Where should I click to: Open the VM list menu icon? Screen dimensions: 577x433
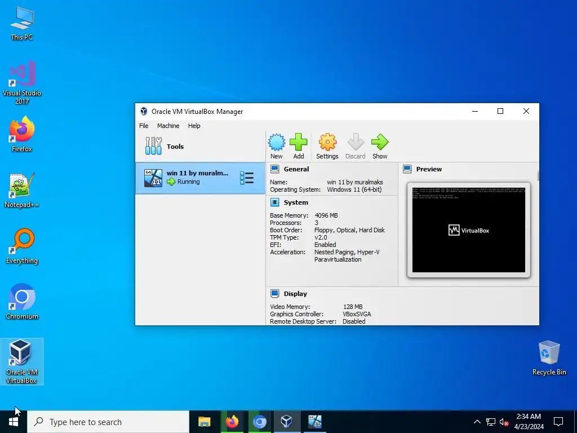click(247, 178)
